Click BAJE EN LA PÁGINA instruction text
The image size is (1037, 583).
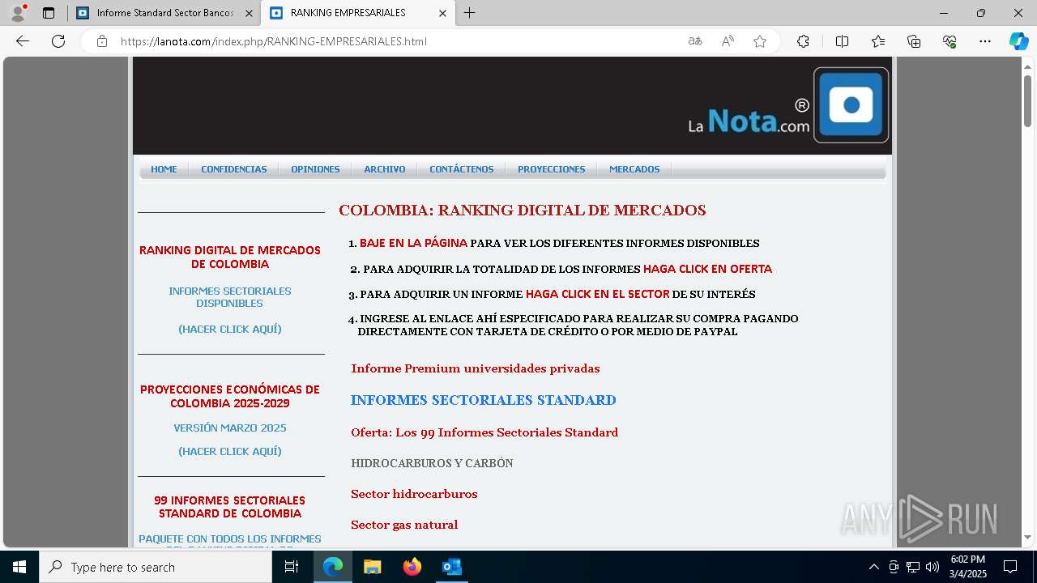(x=413, y=243)
